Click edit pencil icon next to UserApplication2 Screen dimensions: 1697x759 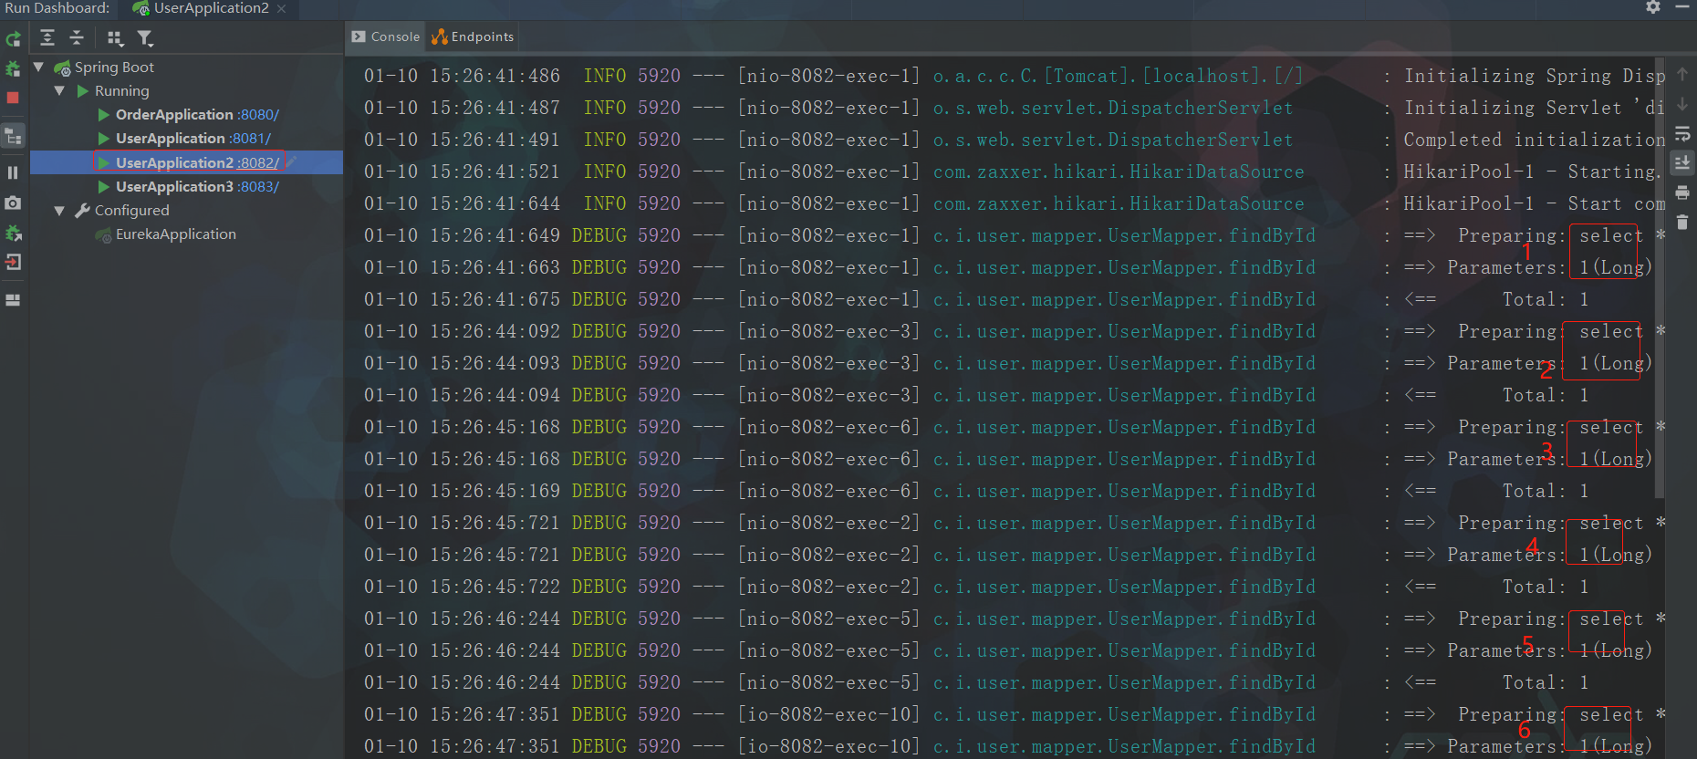pyautogui.click(x=292, y=161)
